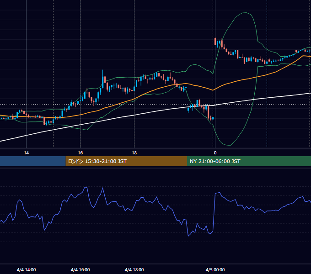Select the 18 hour axis label
The height and width of the screenshot is (274, 311).
coord(134,153)
